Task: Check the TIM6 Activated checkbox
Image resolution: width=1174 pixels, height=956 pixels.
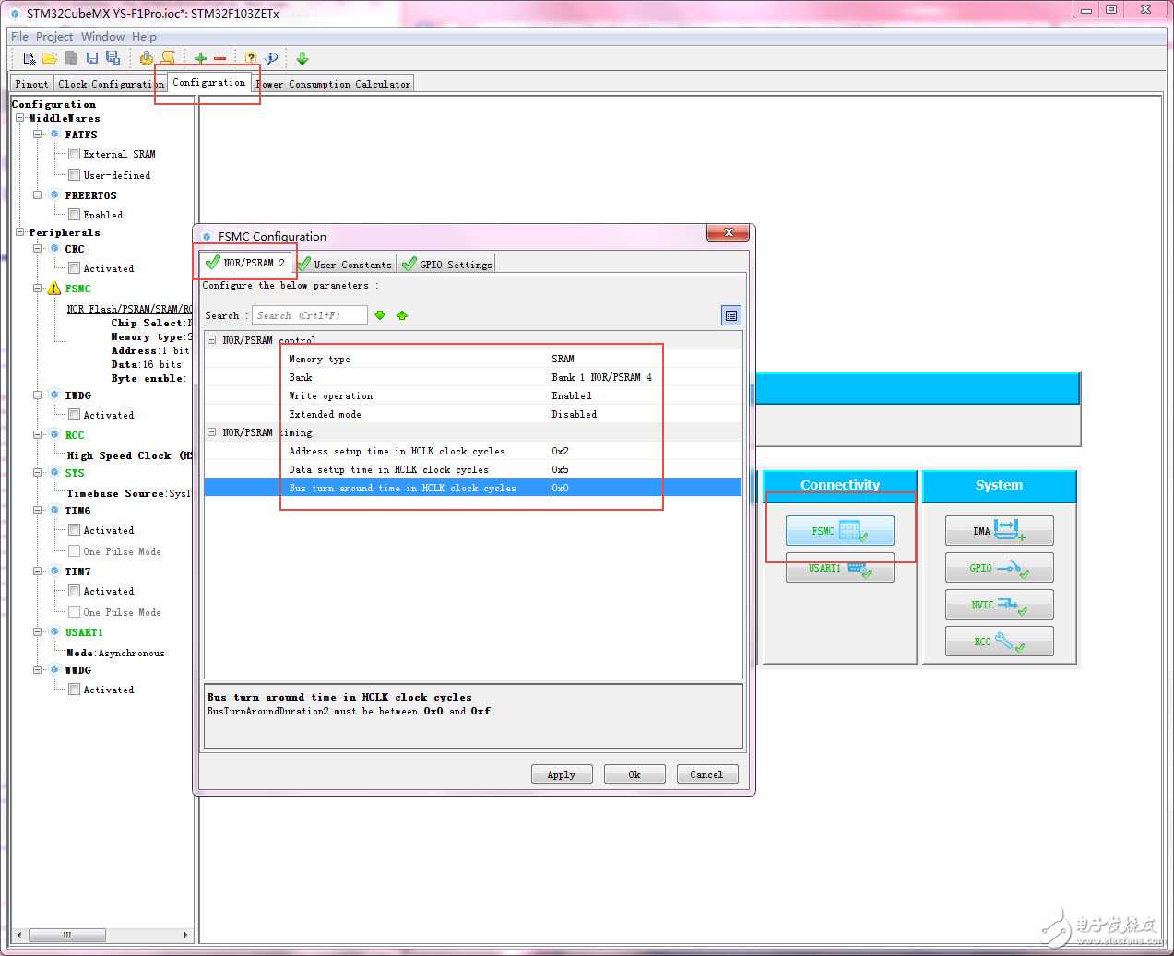Action: click(74, 530)
